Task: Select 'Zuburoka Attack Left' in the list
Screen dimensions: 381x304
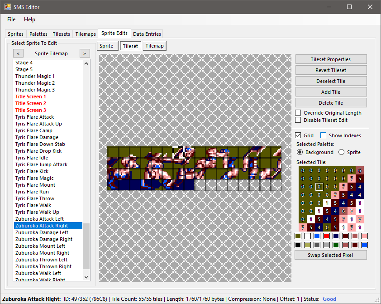Action: (48, 219)
